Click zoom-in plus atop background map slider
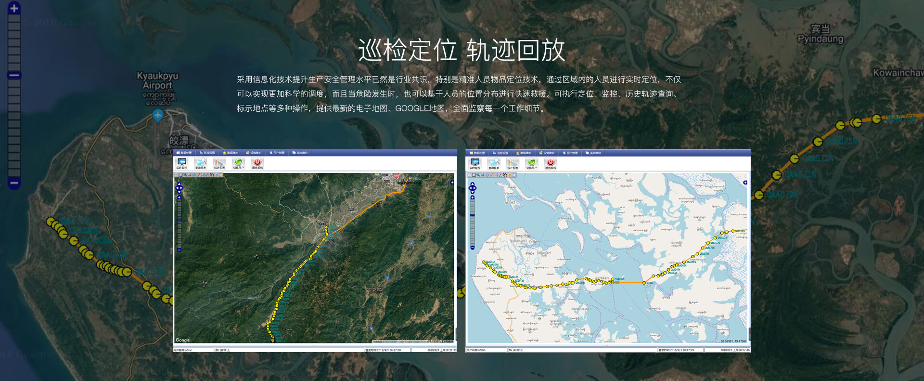This screenshot has height=381, width=924. tap(14, 8)
